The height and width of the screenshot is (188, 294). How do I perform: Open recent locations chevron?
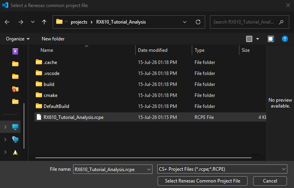pos(33,22)
